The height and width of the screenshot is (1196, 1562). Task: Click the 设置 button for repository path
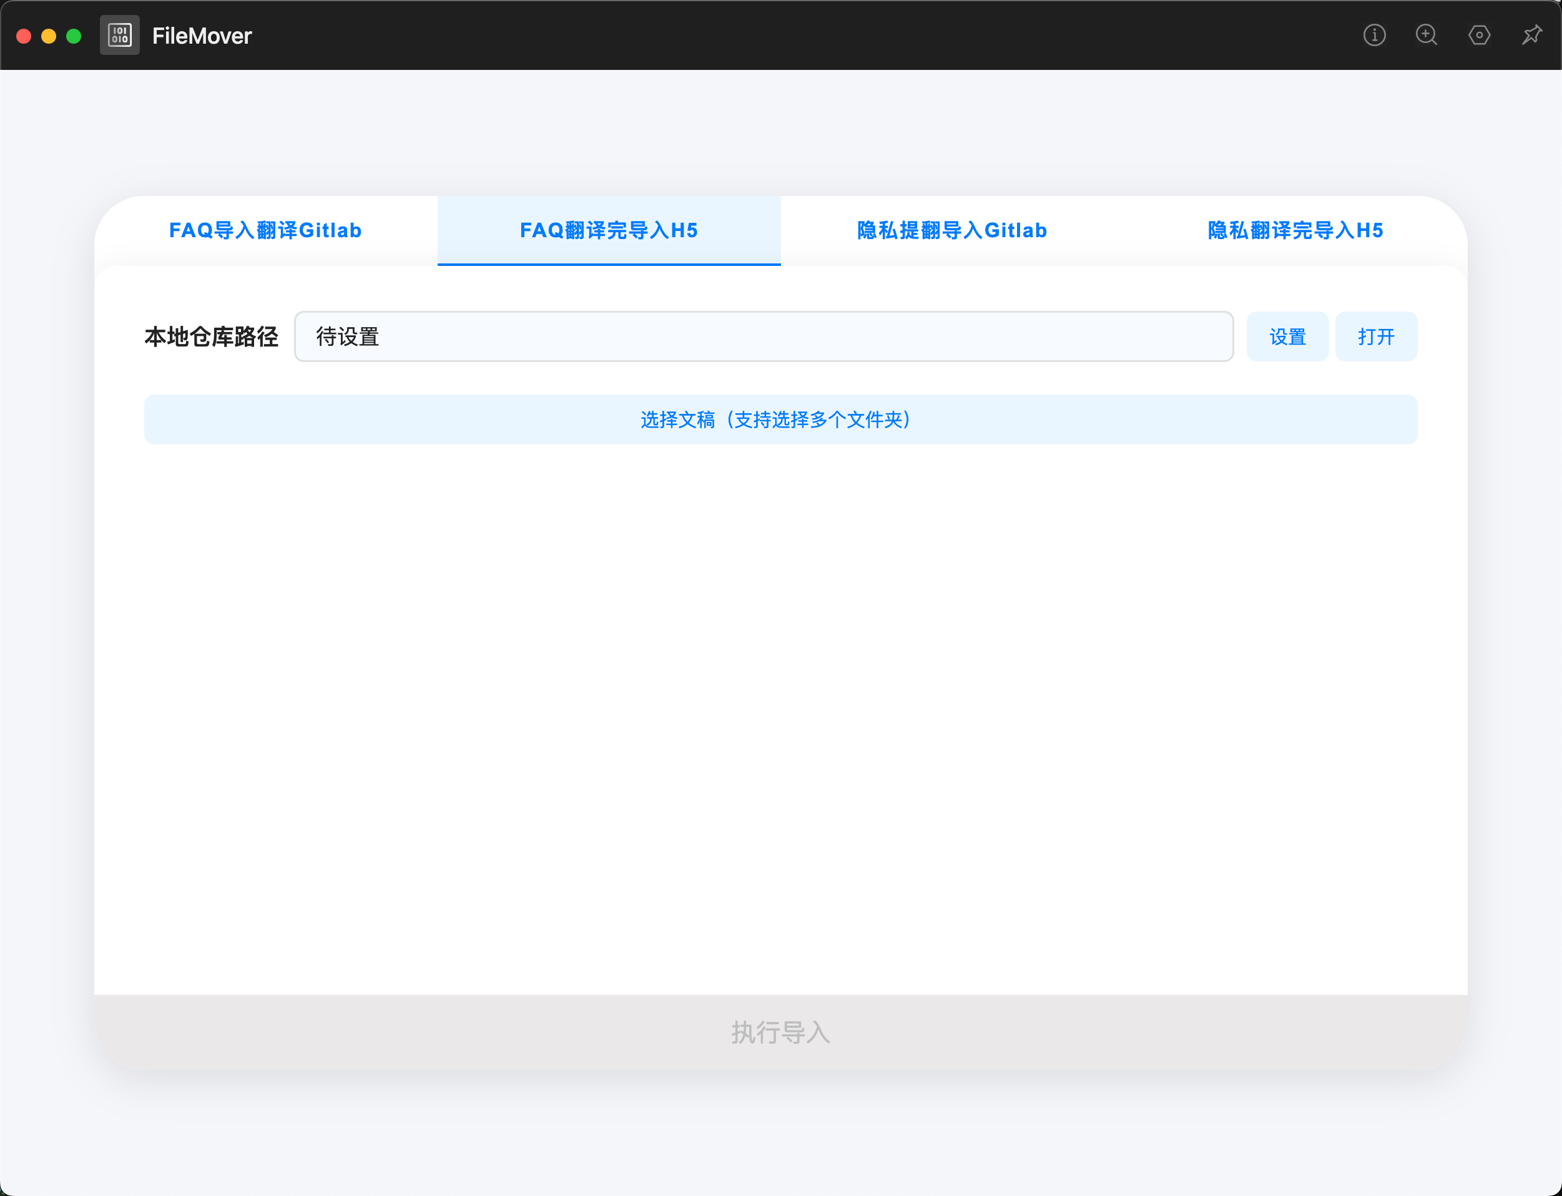pyautogui.click(x=1287, y=336)
